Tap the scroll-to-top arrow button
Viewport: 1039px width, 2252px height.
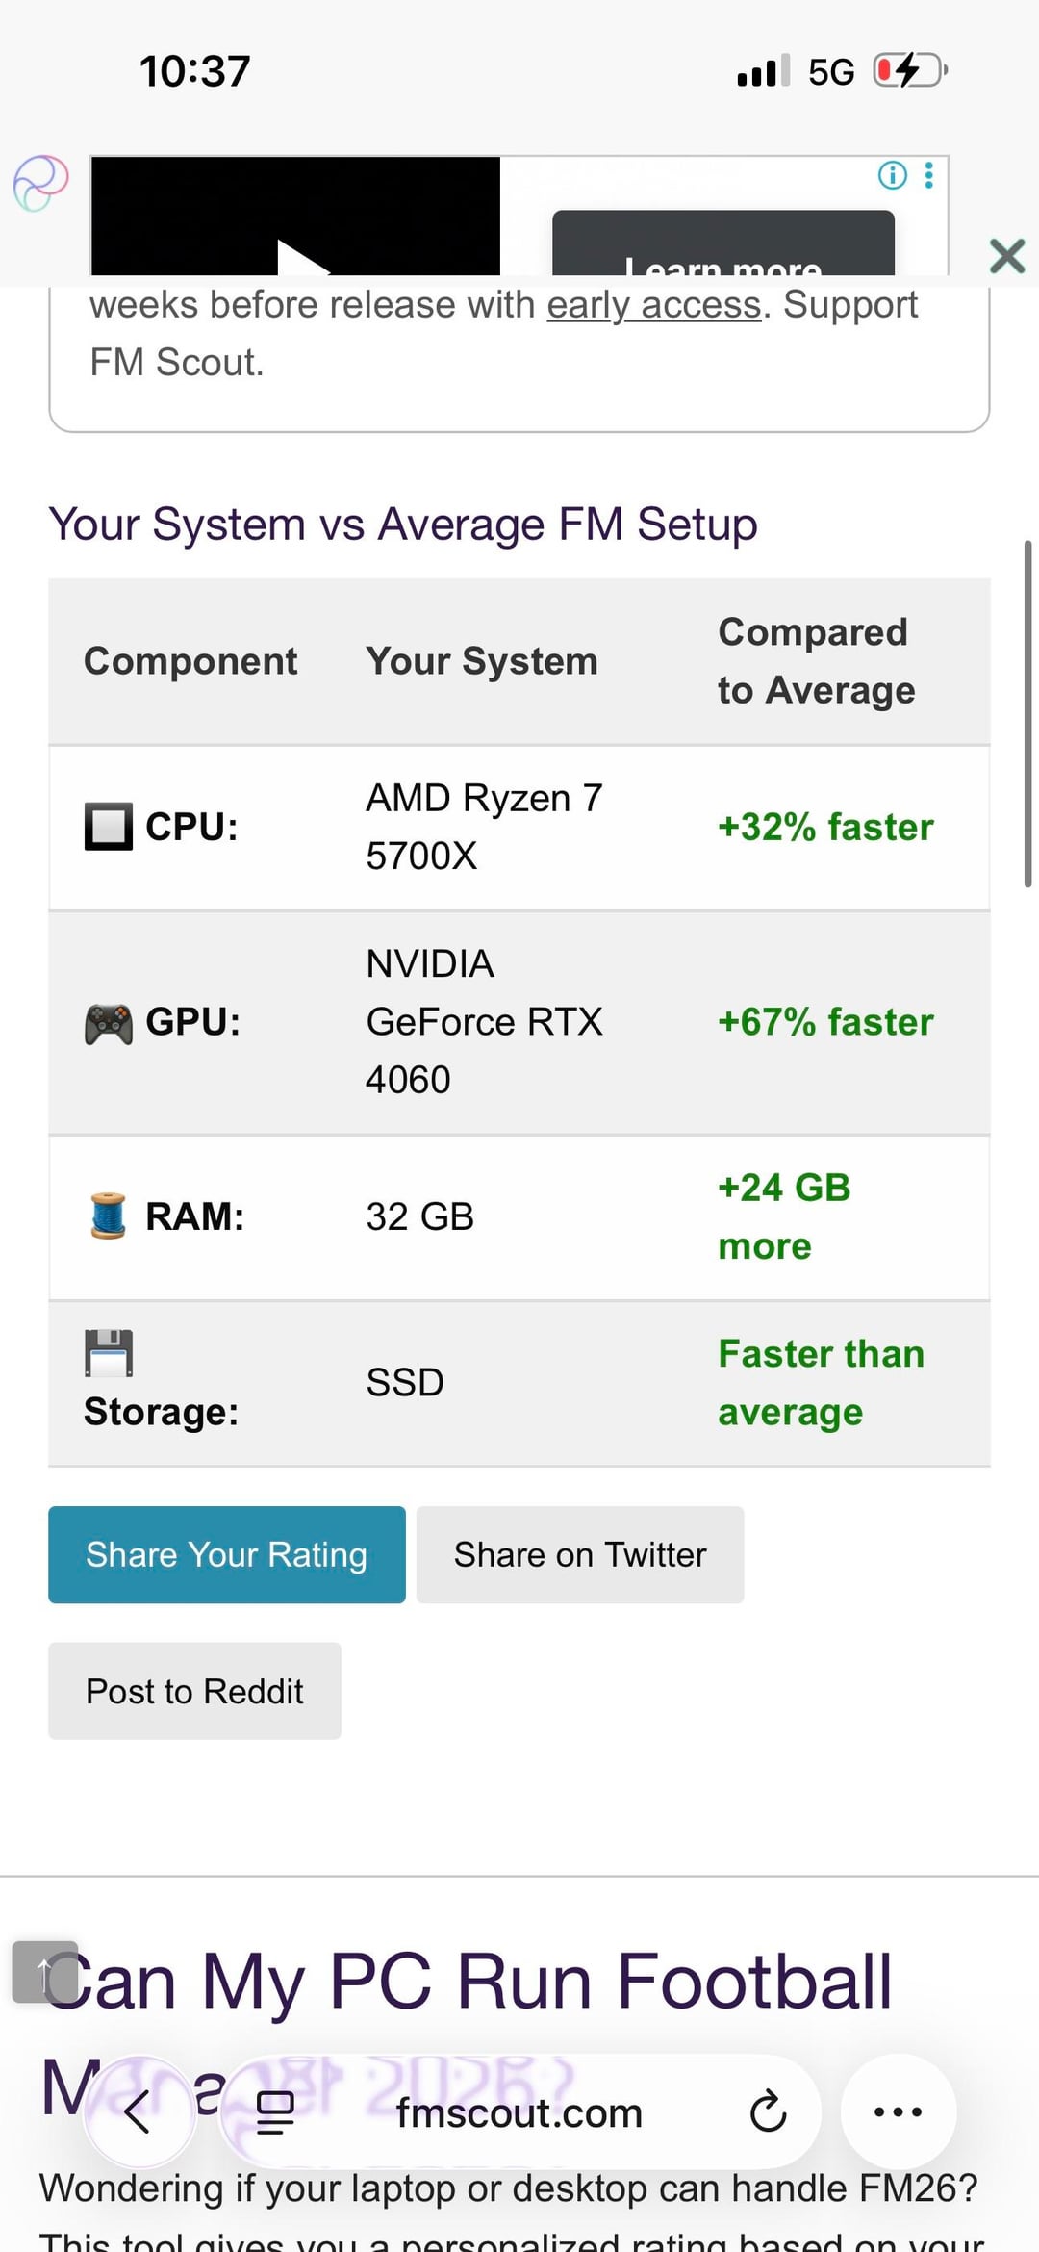click(44, 1972)
